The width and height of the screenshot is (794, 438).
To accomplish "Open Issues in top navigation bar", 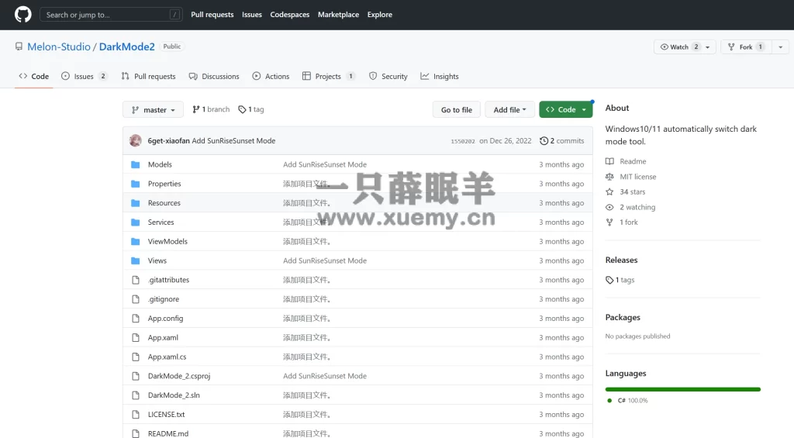I will tap(252, 15).
